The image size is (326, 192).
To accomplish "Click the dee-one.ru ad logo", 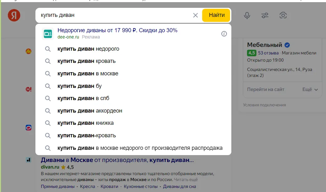I will coord(48,33).
